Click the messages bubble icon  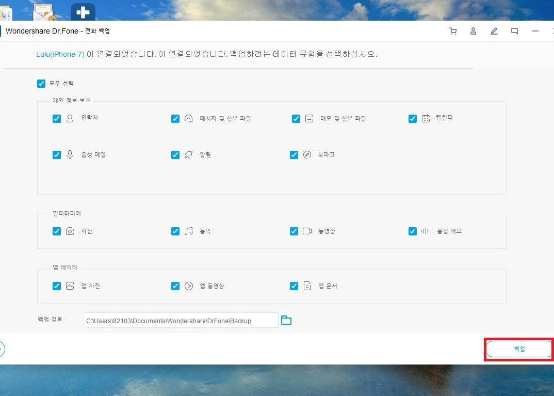point(189,118)
